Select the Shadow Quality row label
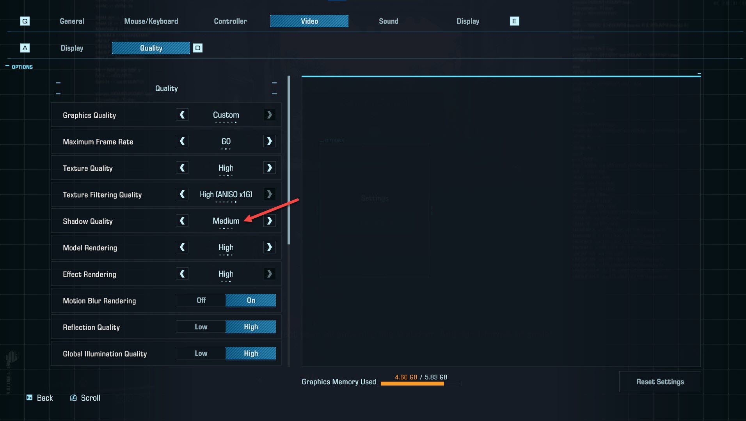 [88, 221]
